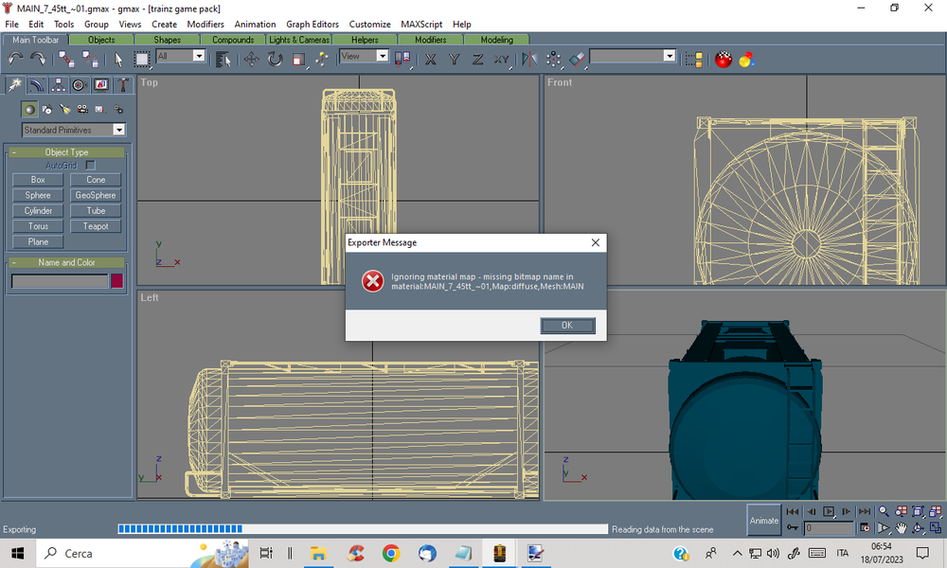Viewport: 947px width, 568px height.
Task: Click the object color swatch
Action: pos(116,280)
